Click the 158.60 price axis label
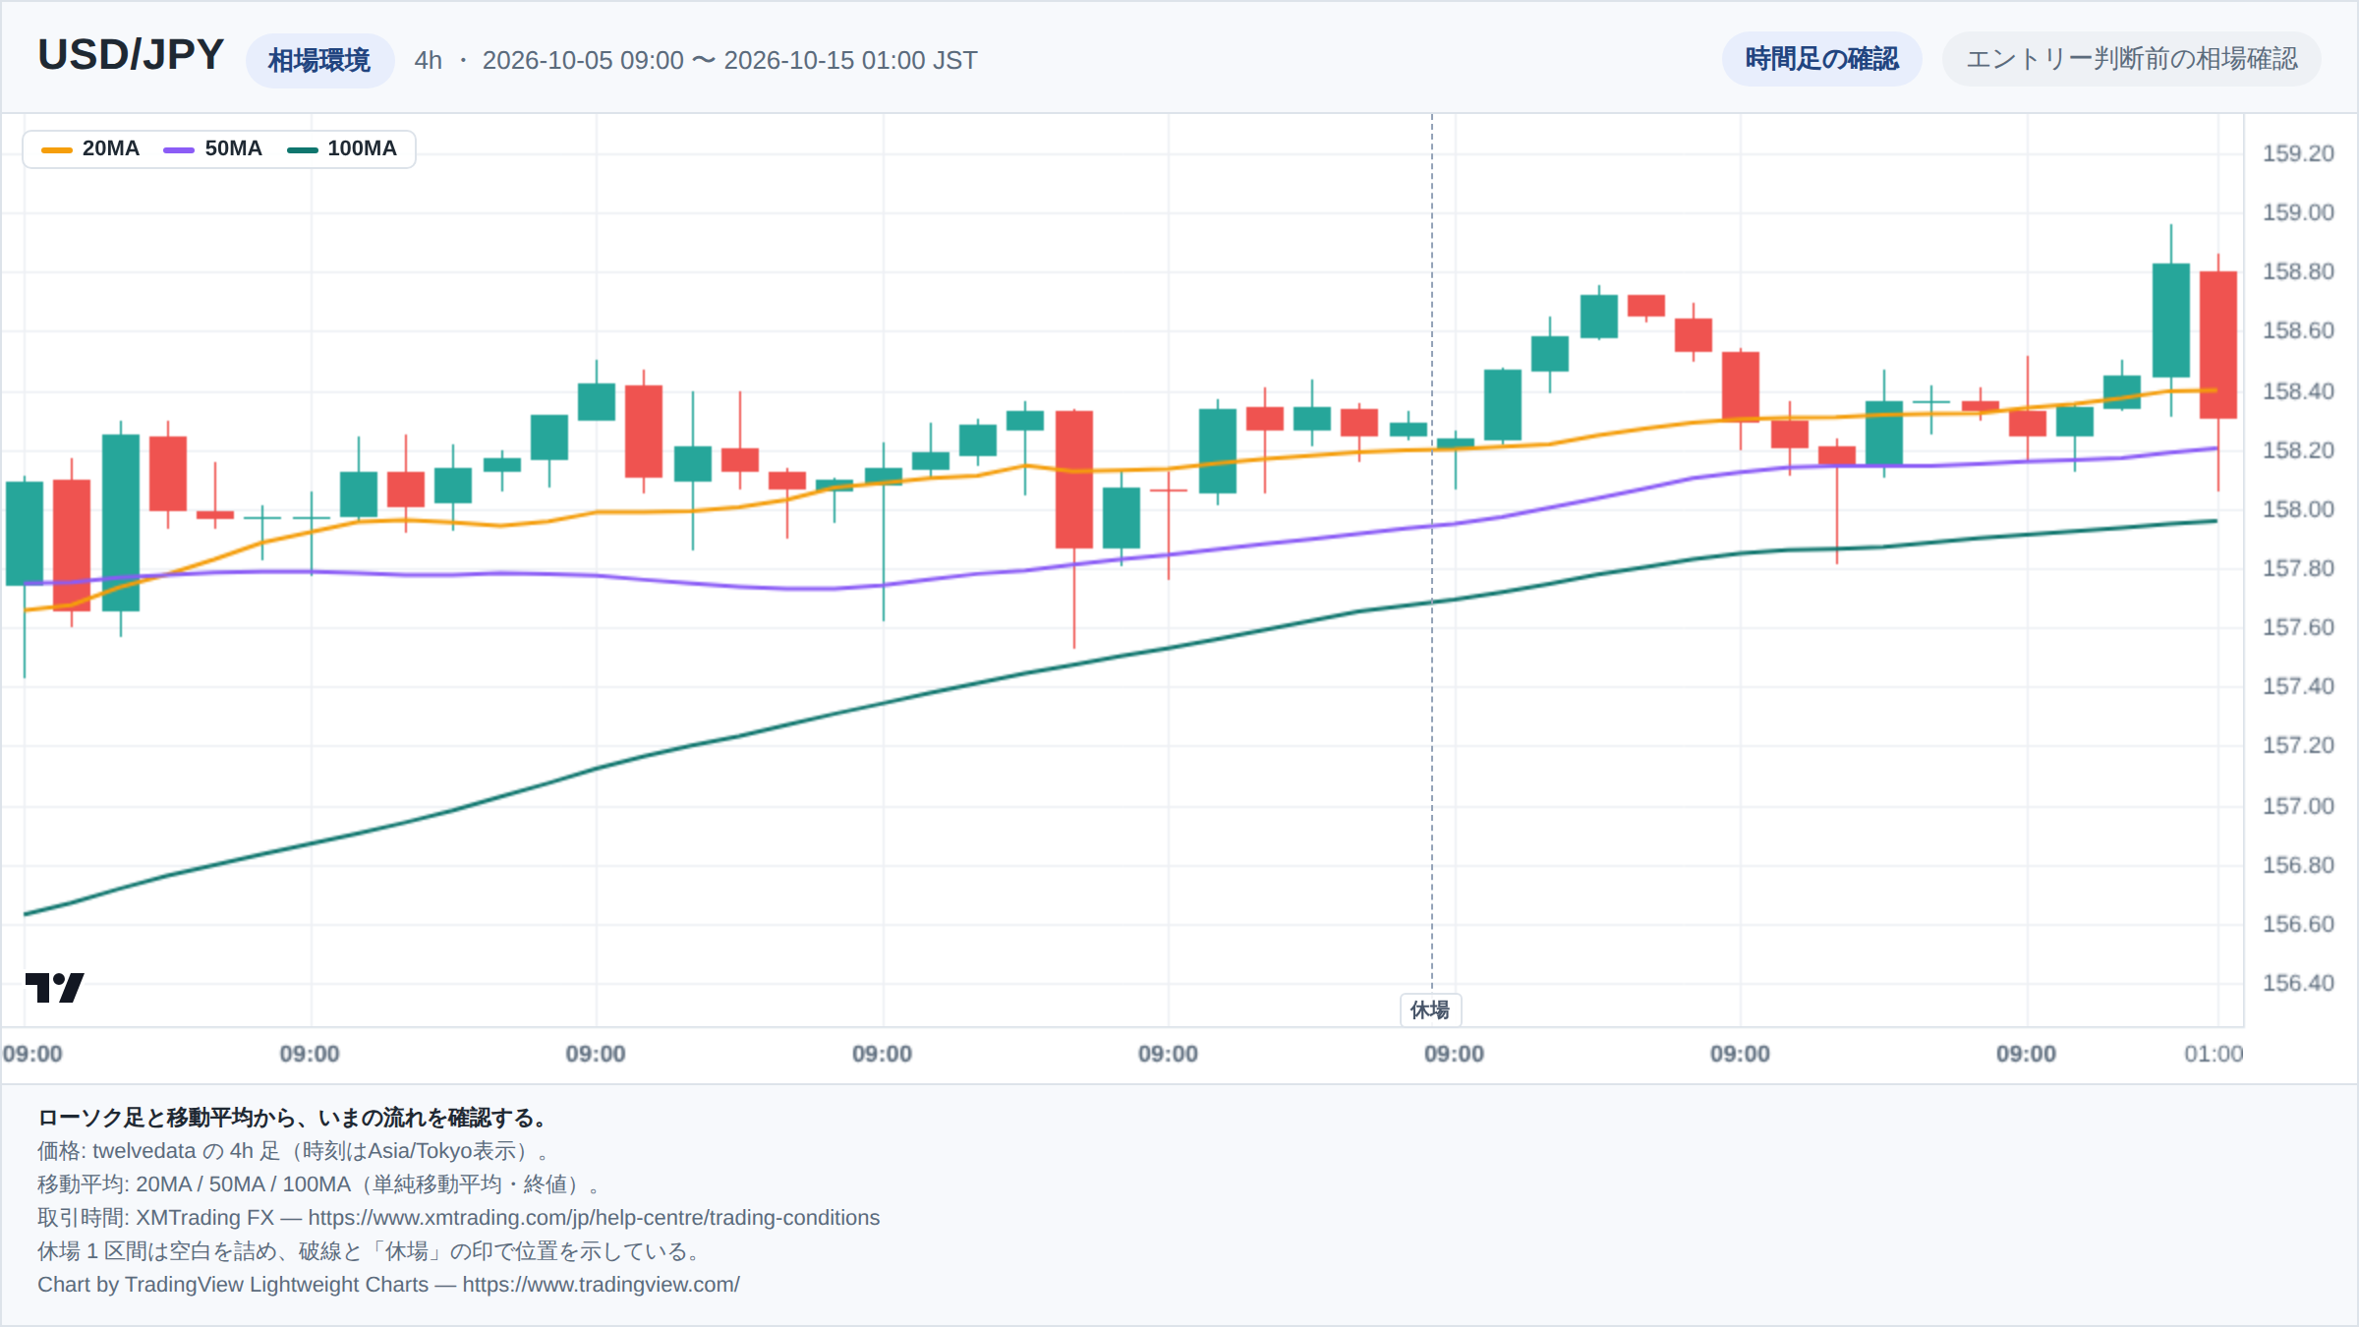Viewport: 2359px width, 1327px height. click(2298, 330)
